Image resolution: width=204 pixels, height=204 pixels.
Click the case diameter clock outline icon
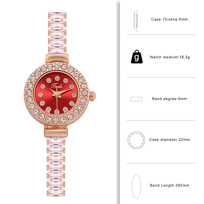coord(136,140)
